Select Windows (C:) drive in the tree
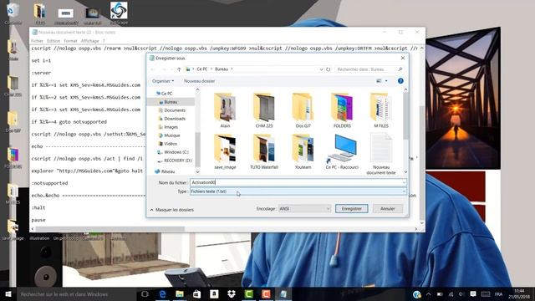 176,152
